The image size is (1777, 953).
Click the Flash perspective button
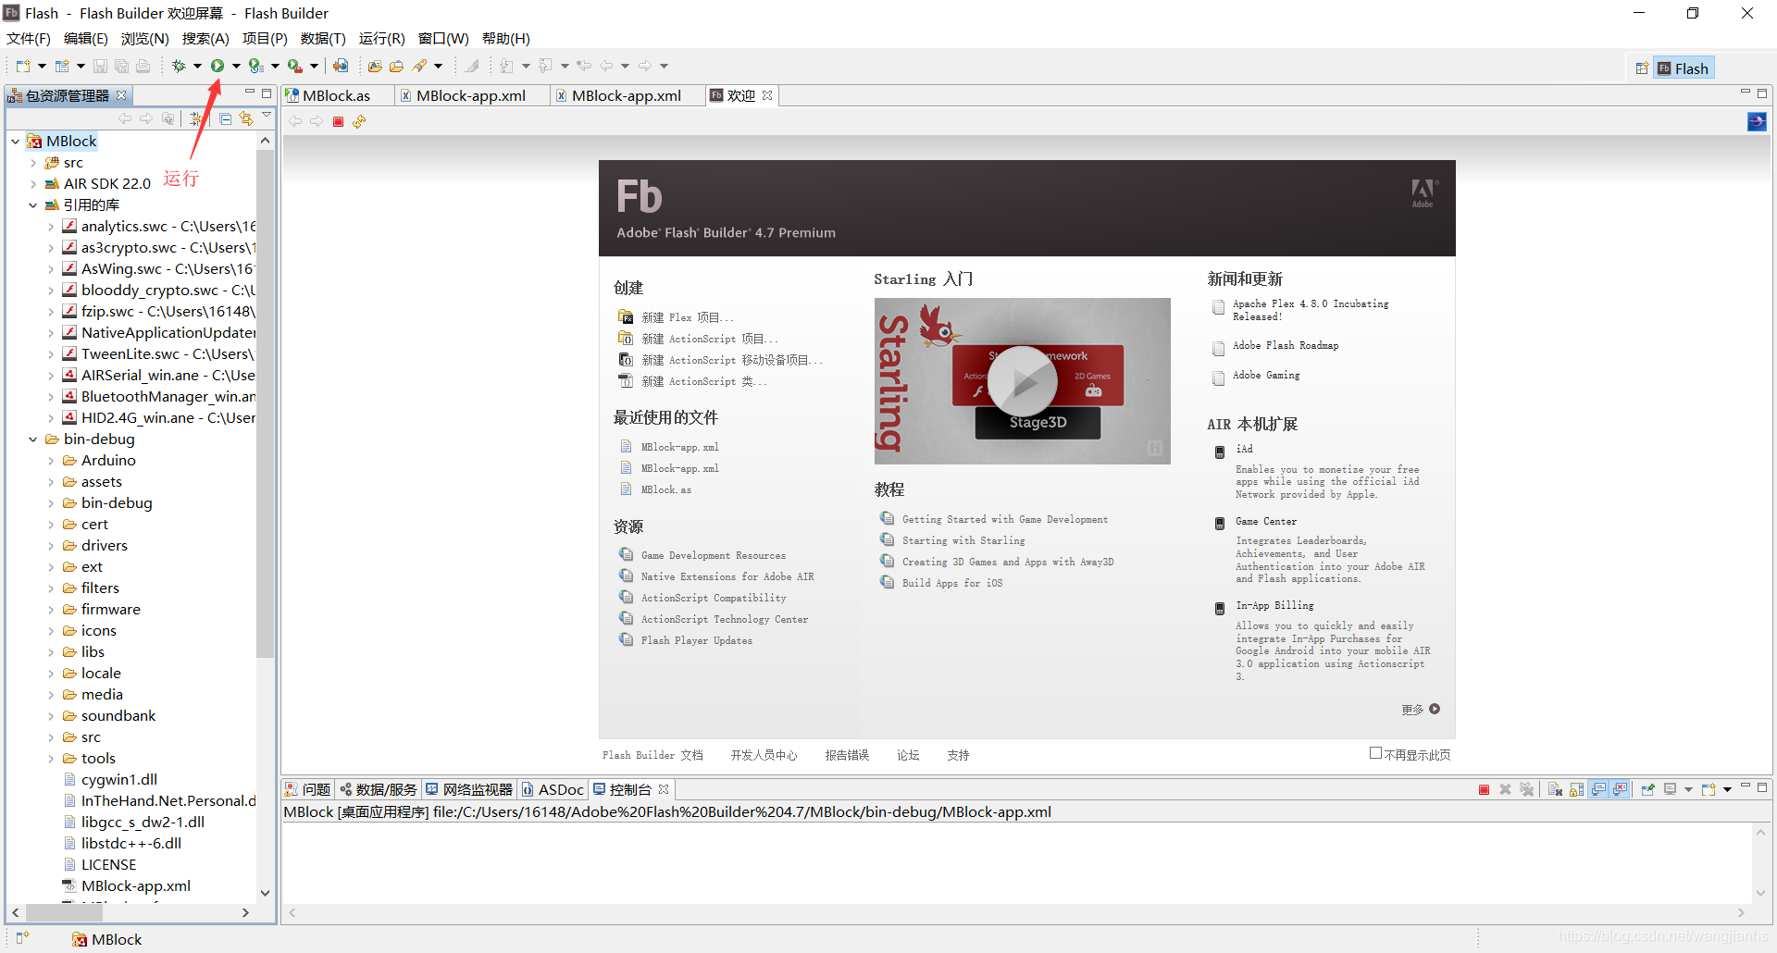(x=1684, y=68)
